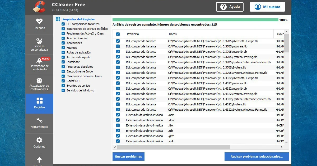Viewport: 317px width, 166px height.
Task: Toggle Problemas de ActiveX y Class checkbox
Action: pos(63,33)
